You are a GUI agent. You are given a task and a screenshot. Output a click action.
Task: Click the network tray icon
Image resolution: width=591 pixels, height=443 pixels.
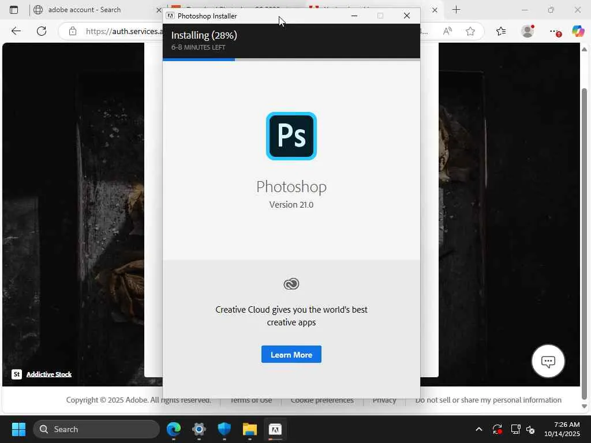(515, 429)
